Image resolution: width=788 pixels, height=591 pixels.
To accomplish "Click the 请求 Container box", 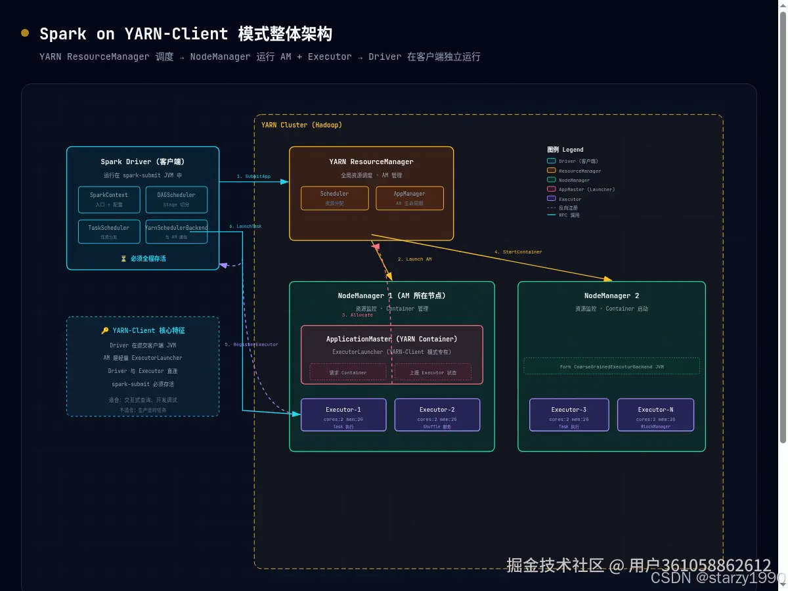I will [x=349, y=372].
